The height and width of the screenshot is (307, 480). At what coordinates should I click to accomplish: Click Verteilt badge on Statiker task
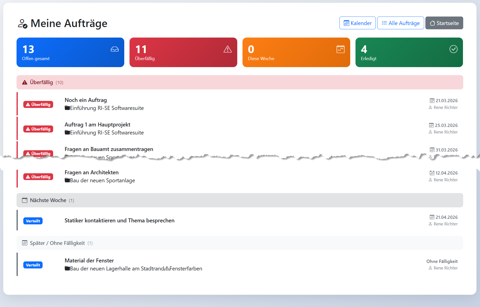click(x=33, y=221)
